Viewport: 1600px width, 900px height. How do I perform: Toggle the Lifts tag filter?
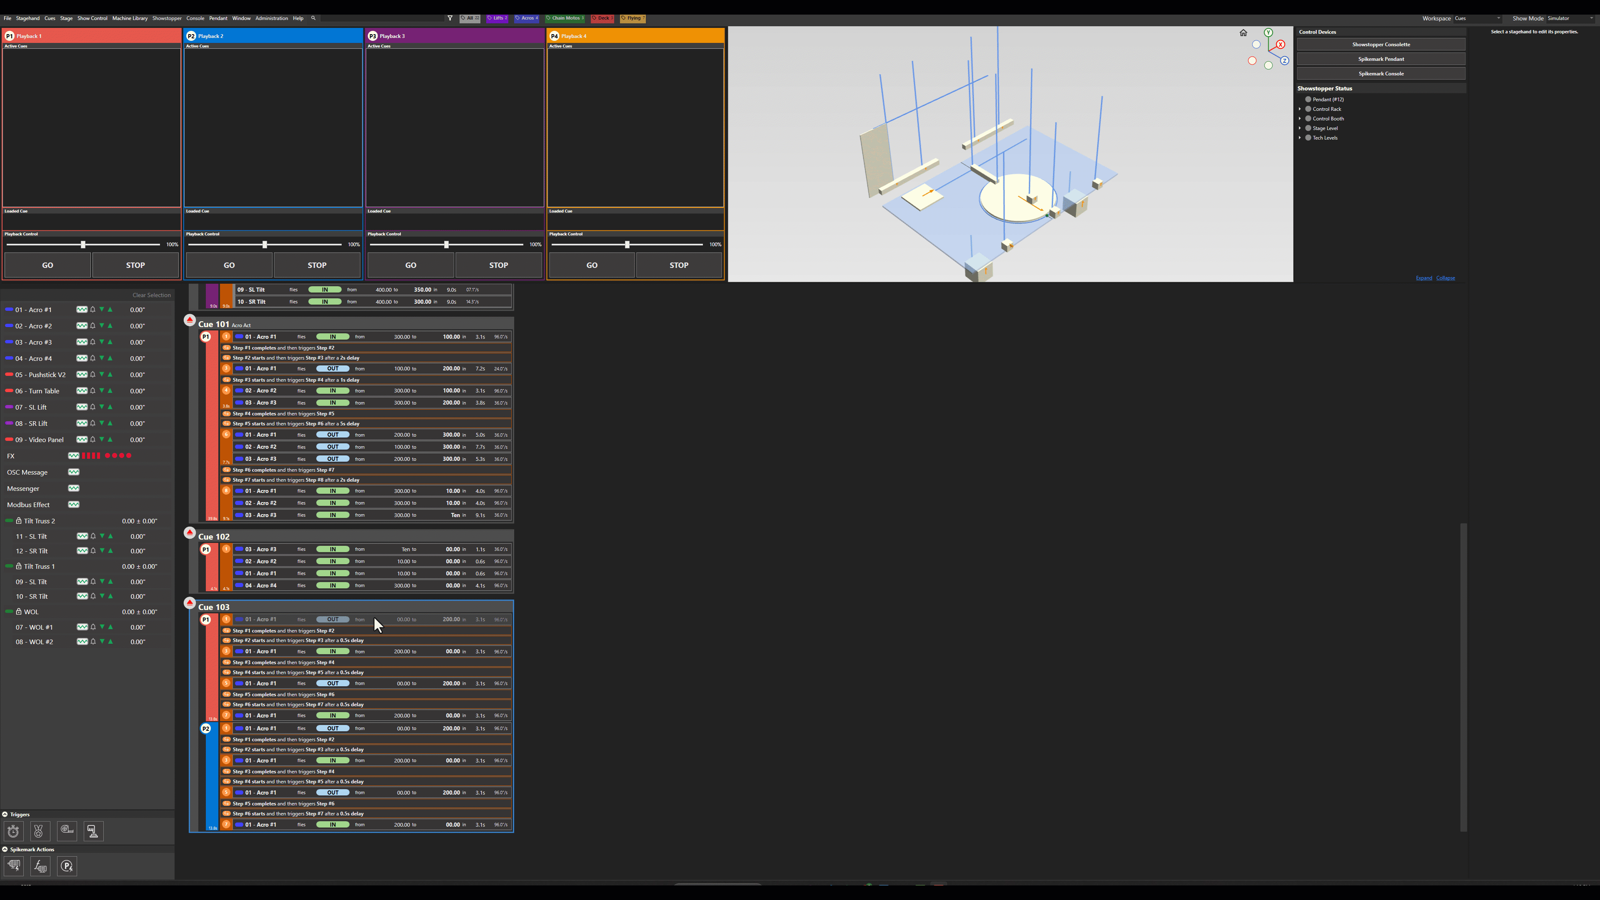coord(497,18)
